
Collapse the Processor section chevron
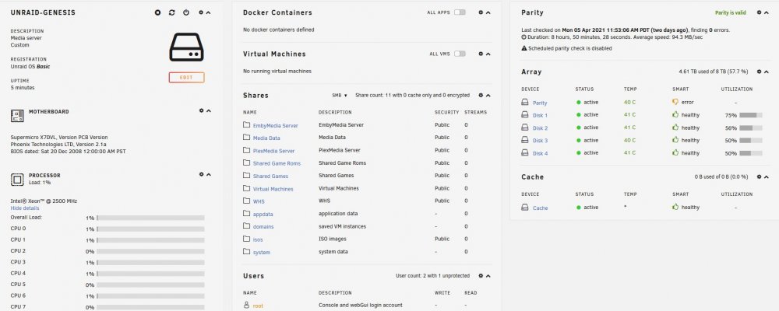[209, 175]
